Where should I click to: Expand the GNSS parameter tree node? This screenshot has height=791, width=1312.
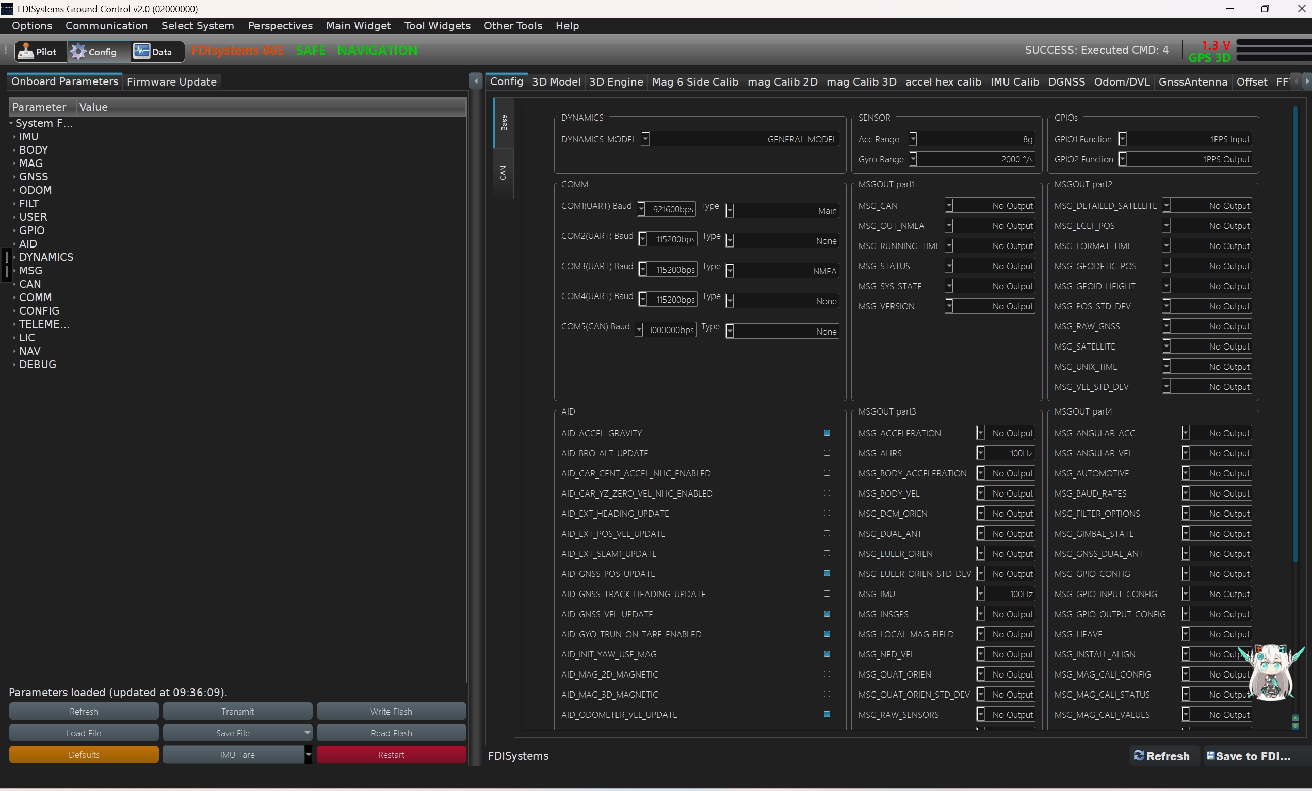(x=14, y=177)
